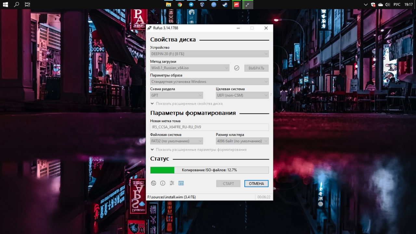416x234 pixels.
Task: Open the red F1 game taskbar icon
Action: click(236, 5)
